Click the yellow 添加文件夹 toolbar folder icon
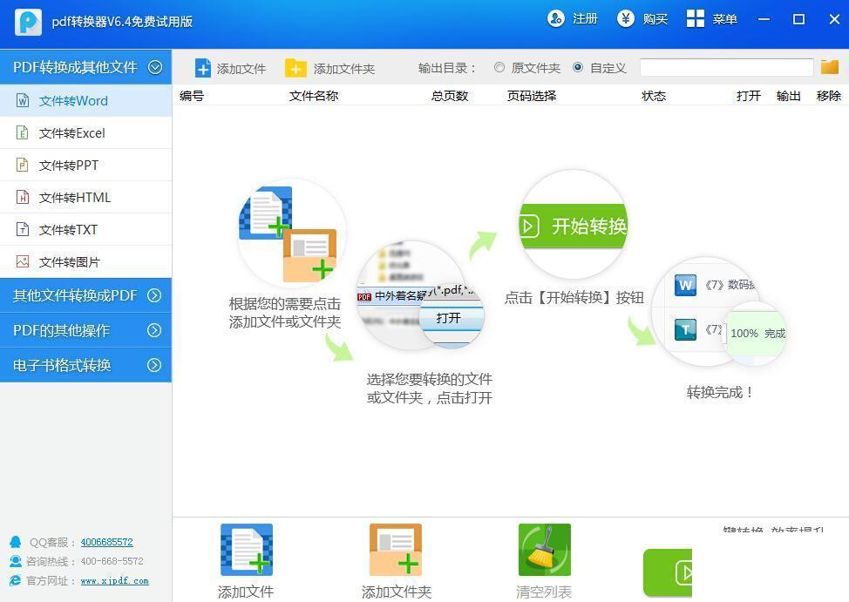 point(295,68)
